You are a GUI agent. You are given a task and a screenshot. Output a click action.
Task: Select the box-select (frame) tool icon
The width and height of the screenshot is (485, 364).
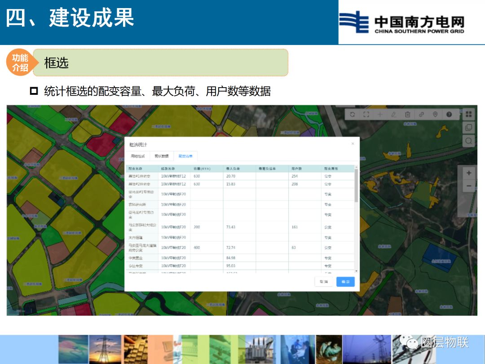pos(366,115)
